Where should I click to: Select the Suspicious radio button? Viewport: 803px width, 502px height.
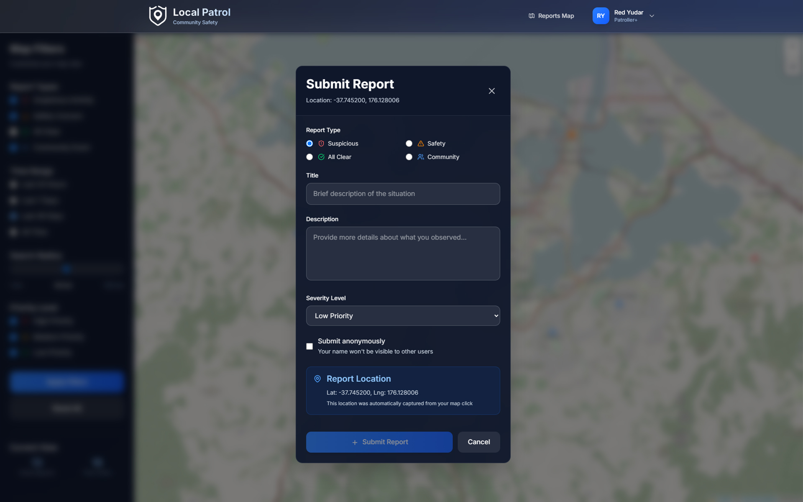click(309, 143)
